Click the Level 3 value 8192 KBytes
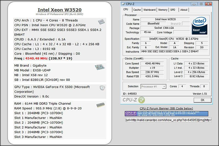 point(196,76)
